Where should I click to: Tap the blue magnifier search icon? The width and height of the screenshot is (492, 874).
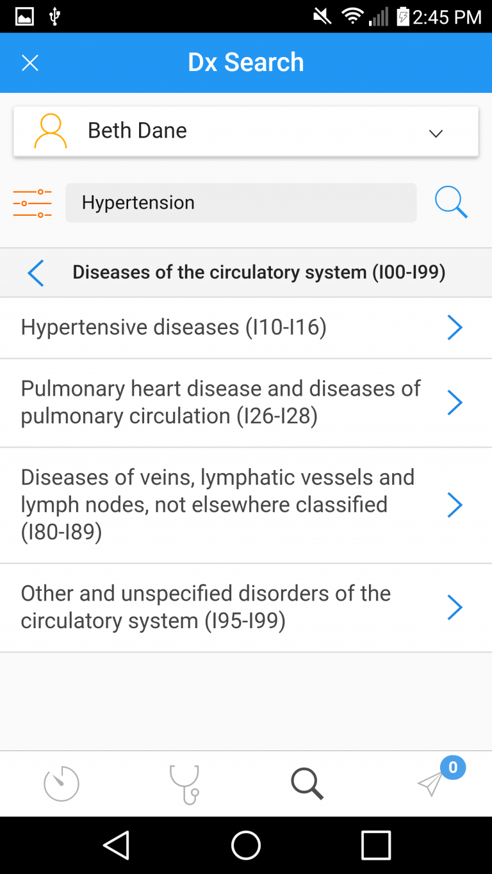click(451, 203)
